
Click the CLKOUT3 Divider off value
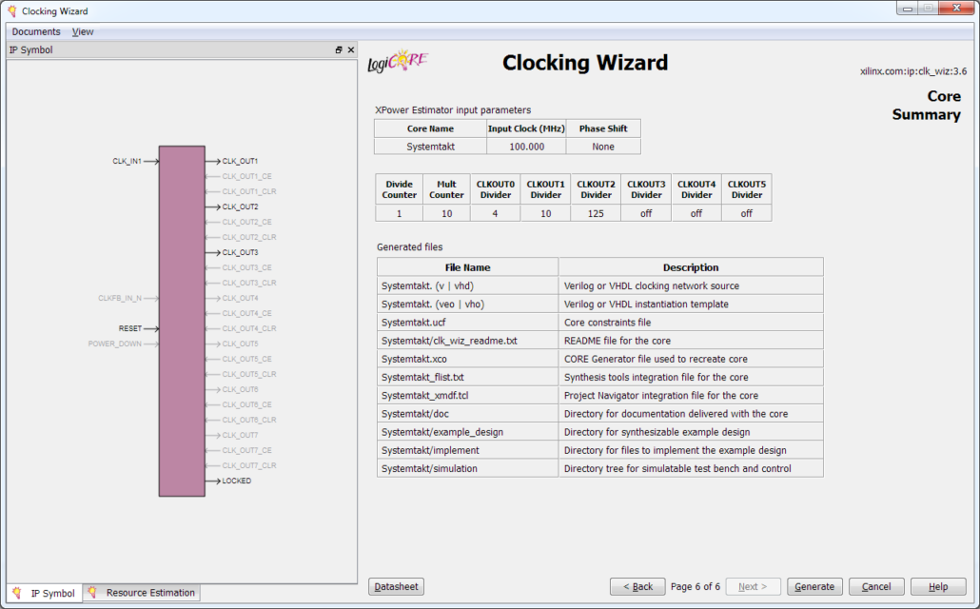click(646, 213)
